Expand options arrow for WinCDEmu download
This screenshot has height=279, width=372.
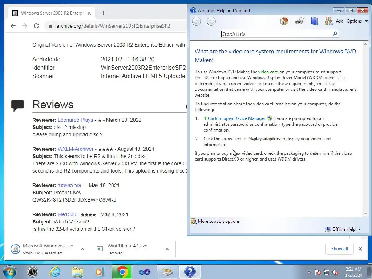click(x=167, y=249)
